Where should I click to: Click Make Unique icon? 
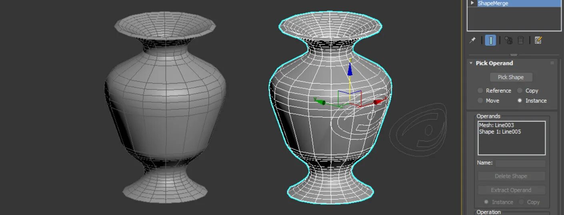coord(508,40)
